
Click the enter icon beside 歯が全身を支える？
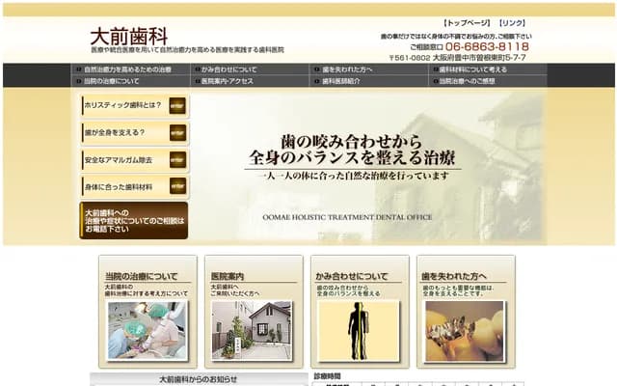coord(177,131)
